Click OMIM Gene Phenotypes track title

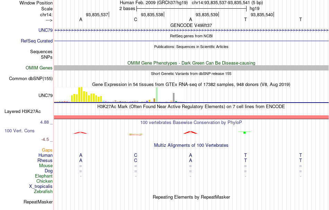pyautogui.click(x=191, y=63)
